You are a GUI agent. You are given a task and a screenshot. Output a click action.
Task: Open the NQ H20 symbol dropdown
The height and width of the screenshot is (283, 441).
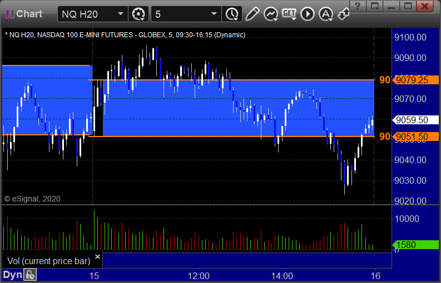pos(120,14)
